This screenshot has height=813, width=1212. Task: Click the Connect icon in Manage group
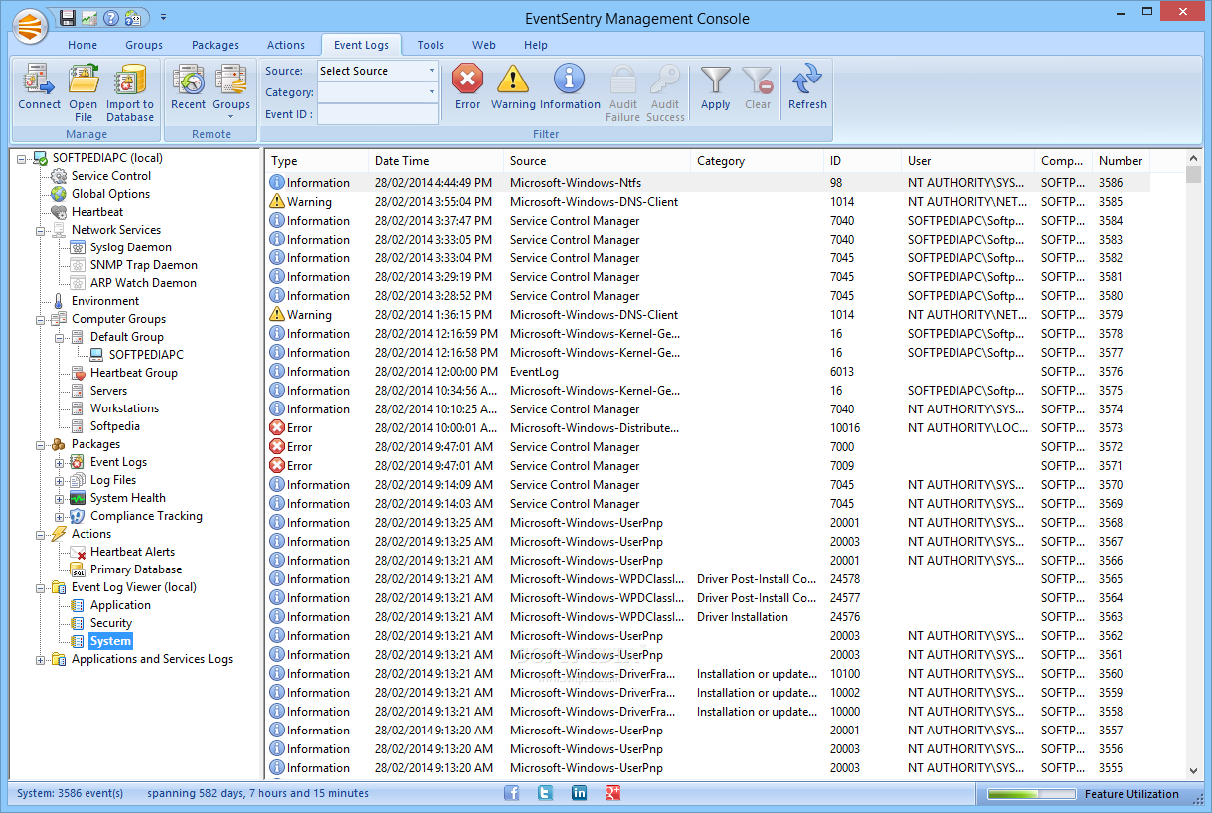tap(39, 86)
